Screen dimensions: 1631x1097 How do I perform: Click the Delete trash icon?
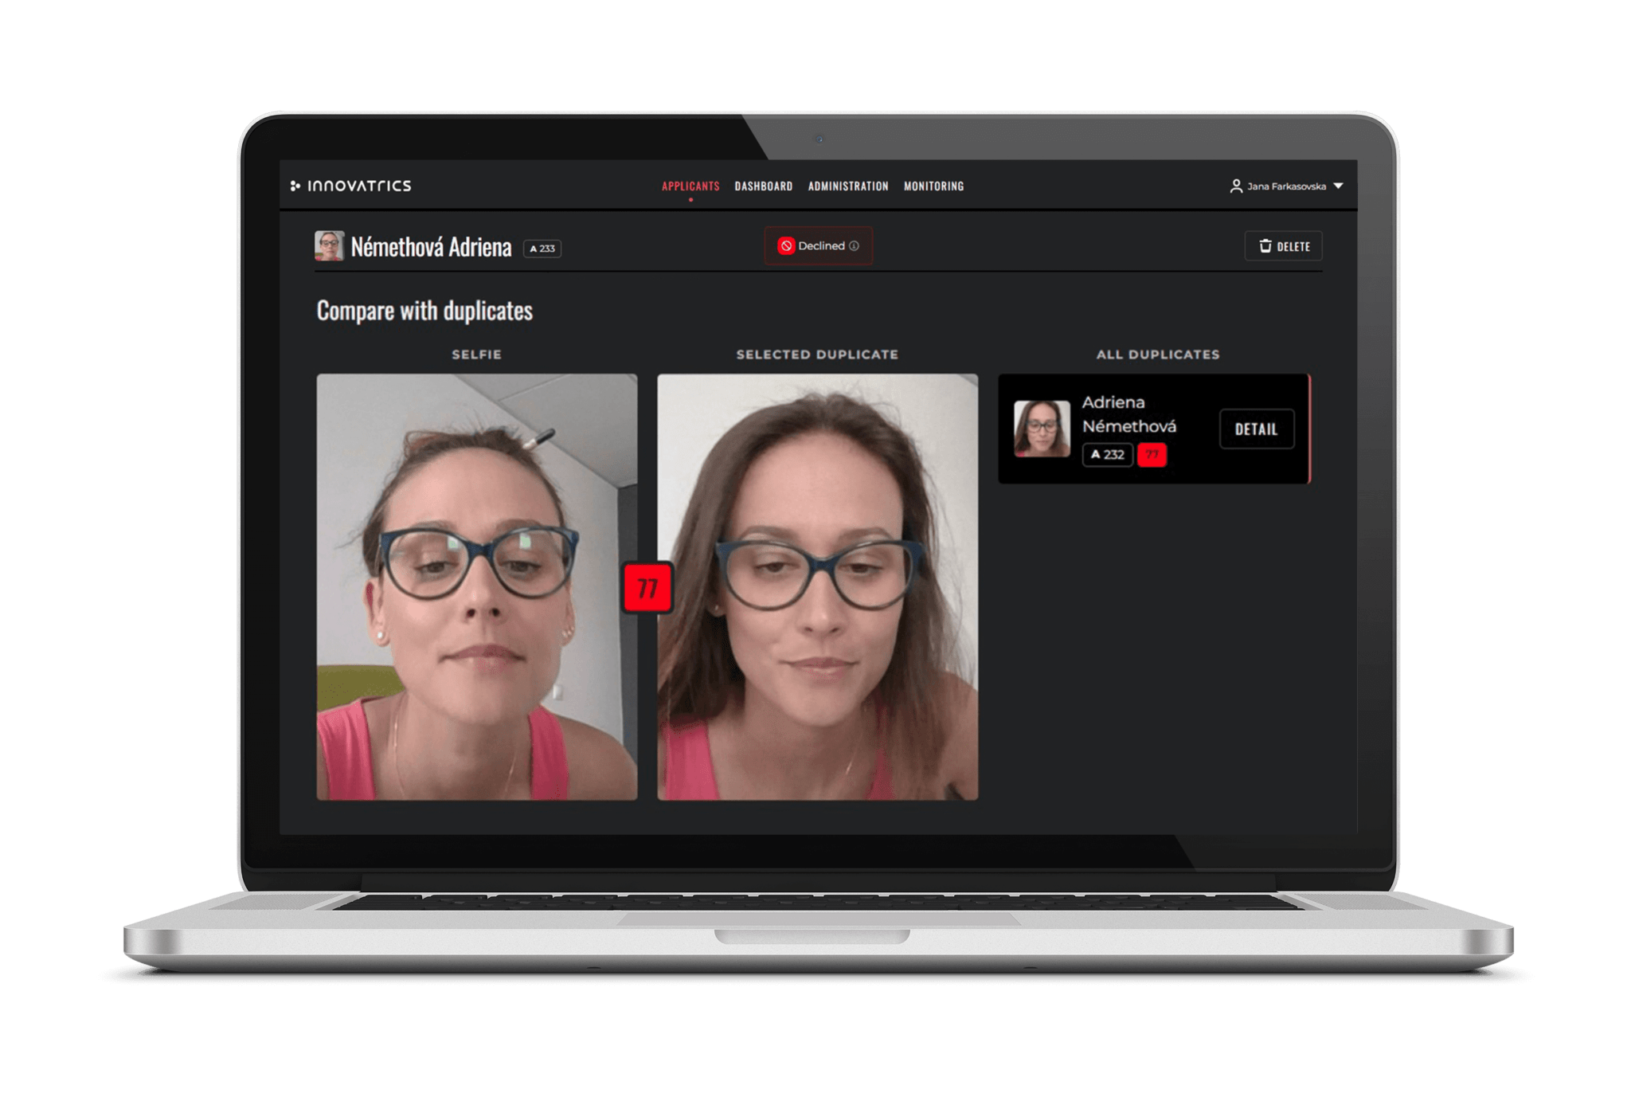click(1265, 246)
